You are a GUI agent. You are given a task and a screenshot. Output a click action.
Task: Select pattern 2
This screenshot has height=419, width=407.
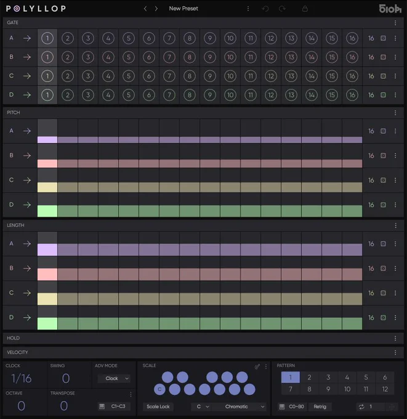tap(309, 377)
